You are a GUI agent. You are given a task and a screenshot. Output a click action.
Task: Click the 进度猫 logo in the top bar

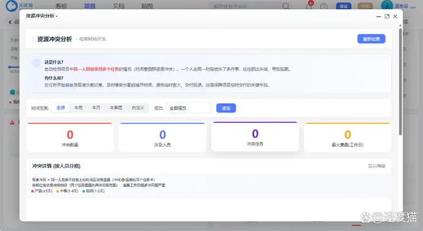pos(19,5)
